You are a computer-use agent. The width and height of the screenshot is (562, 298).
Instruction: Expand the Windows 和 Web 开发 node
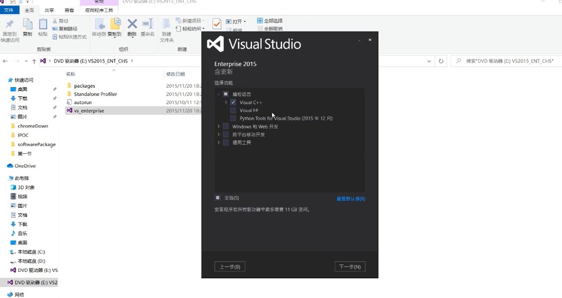click(x=219, y=126)
